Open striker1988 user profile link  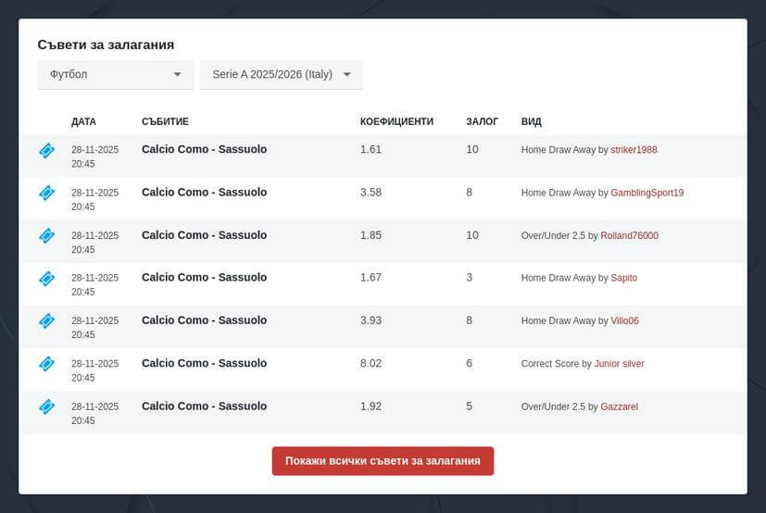click(x=634, y=150)
